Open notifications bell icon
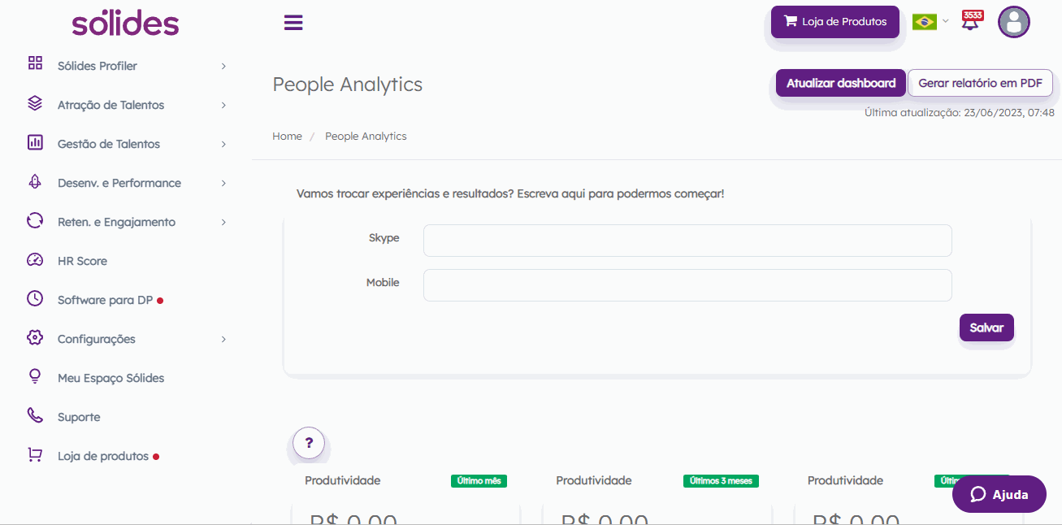Image resolution: width=1062 pixels, height=525 pixels. 971,20
